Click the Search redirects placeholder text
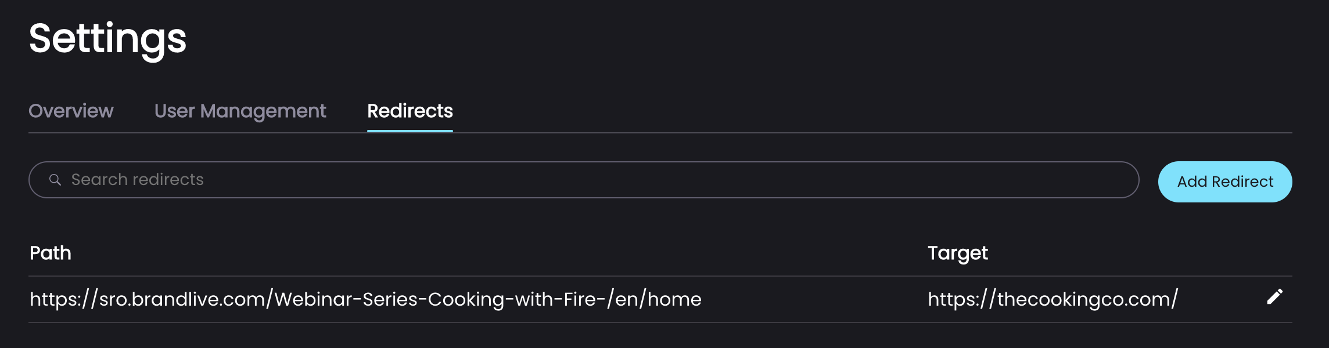The image size is (1329, 348). (x=137, y=180)
